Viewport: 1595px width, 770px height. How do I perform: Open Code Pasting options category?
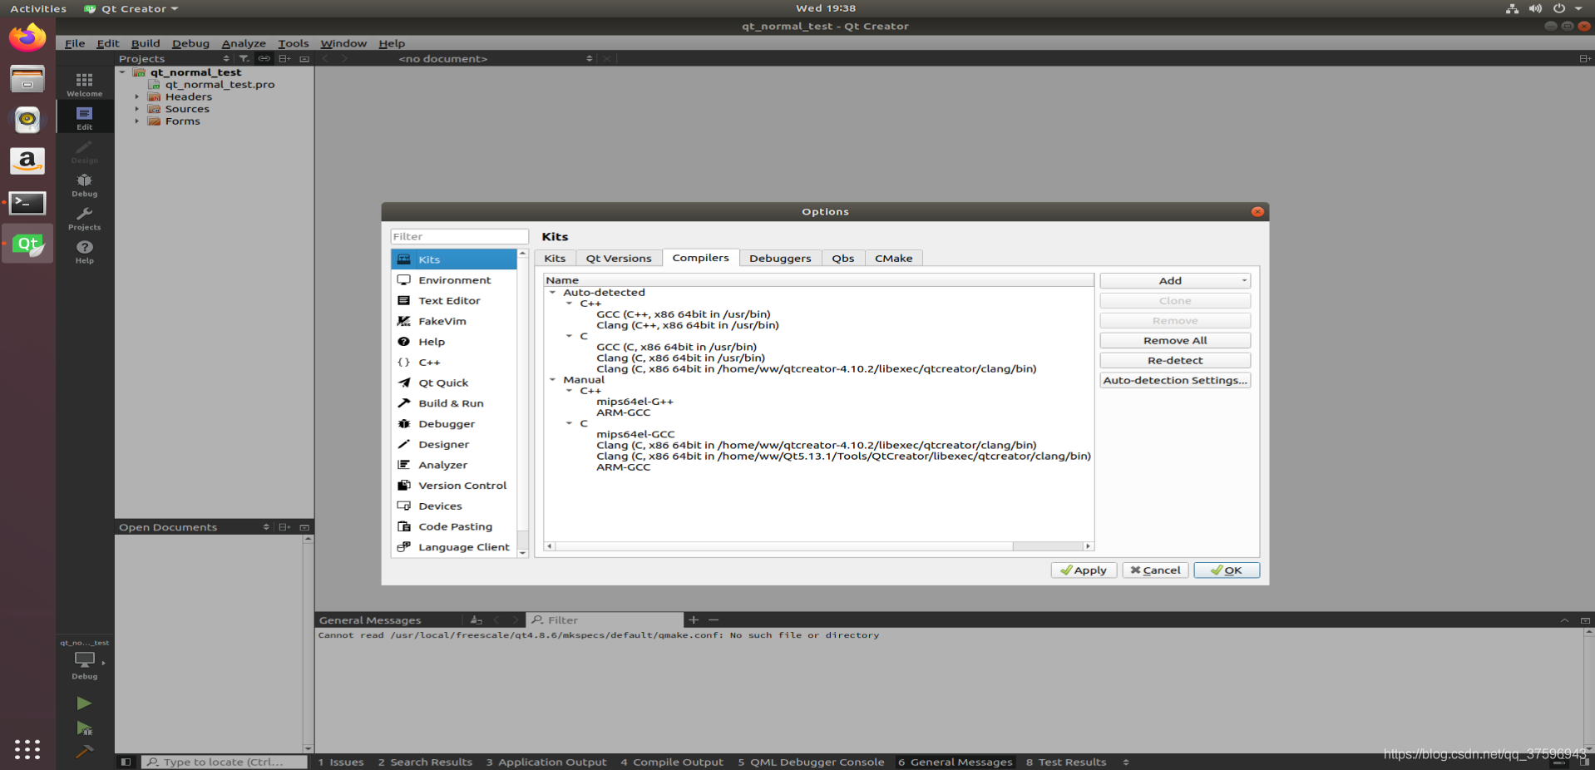click(x=453, y=526)
